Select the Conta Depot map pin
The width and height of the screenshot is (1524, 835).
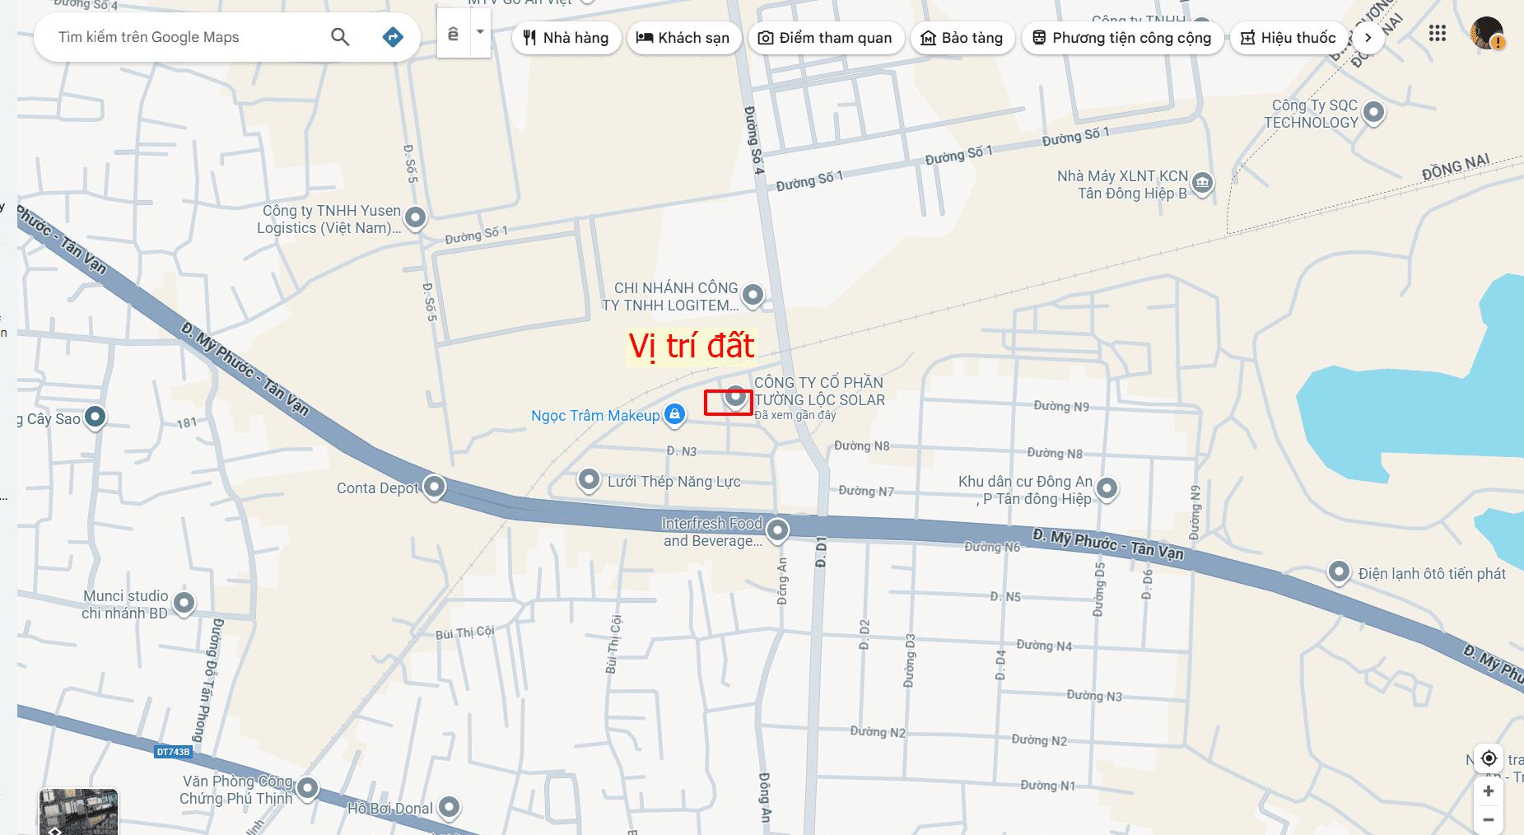tap(435, 487)
